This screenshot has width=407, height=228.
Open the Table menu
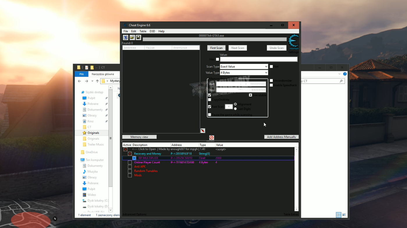(143, 31)
